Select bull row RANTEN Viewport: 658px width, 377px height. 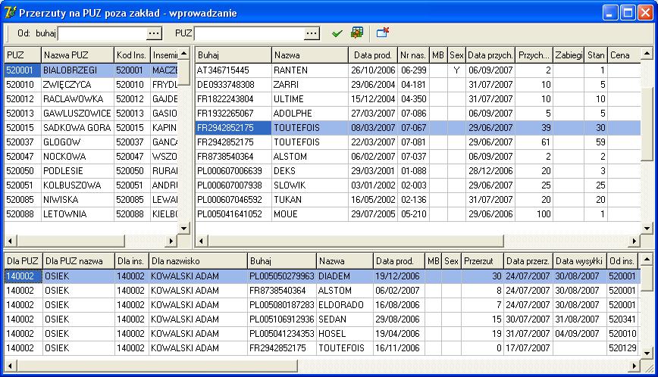tap(418, 70)
